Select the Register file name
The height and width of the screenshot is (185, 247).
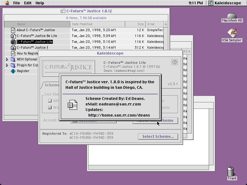(x=23, y=71)
